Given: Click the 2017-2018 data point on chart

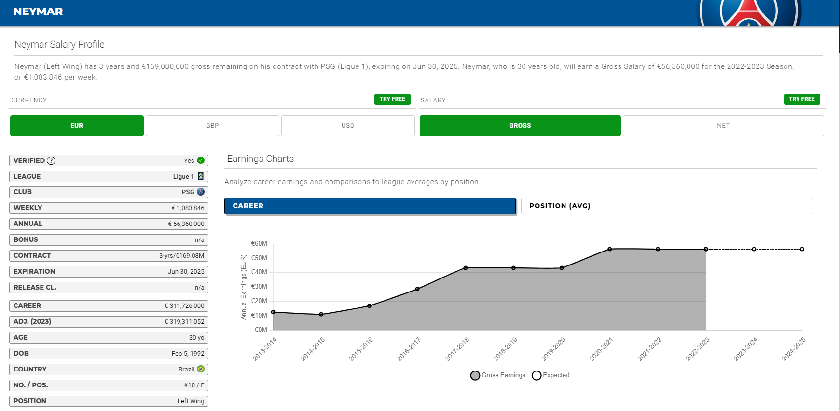Looking at the screenshot, I should (x=466, y=268).
